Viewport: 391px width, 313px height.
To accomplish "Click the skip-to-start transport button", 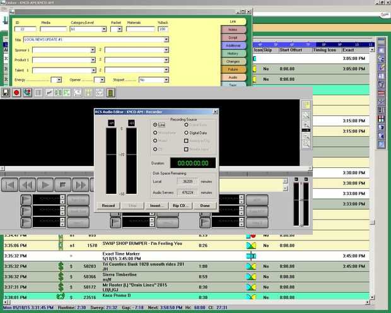I will (9, 185).
